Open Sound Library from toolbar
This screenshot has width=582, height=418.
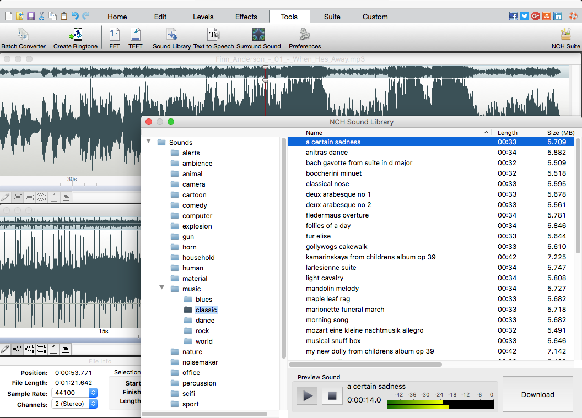171,38
